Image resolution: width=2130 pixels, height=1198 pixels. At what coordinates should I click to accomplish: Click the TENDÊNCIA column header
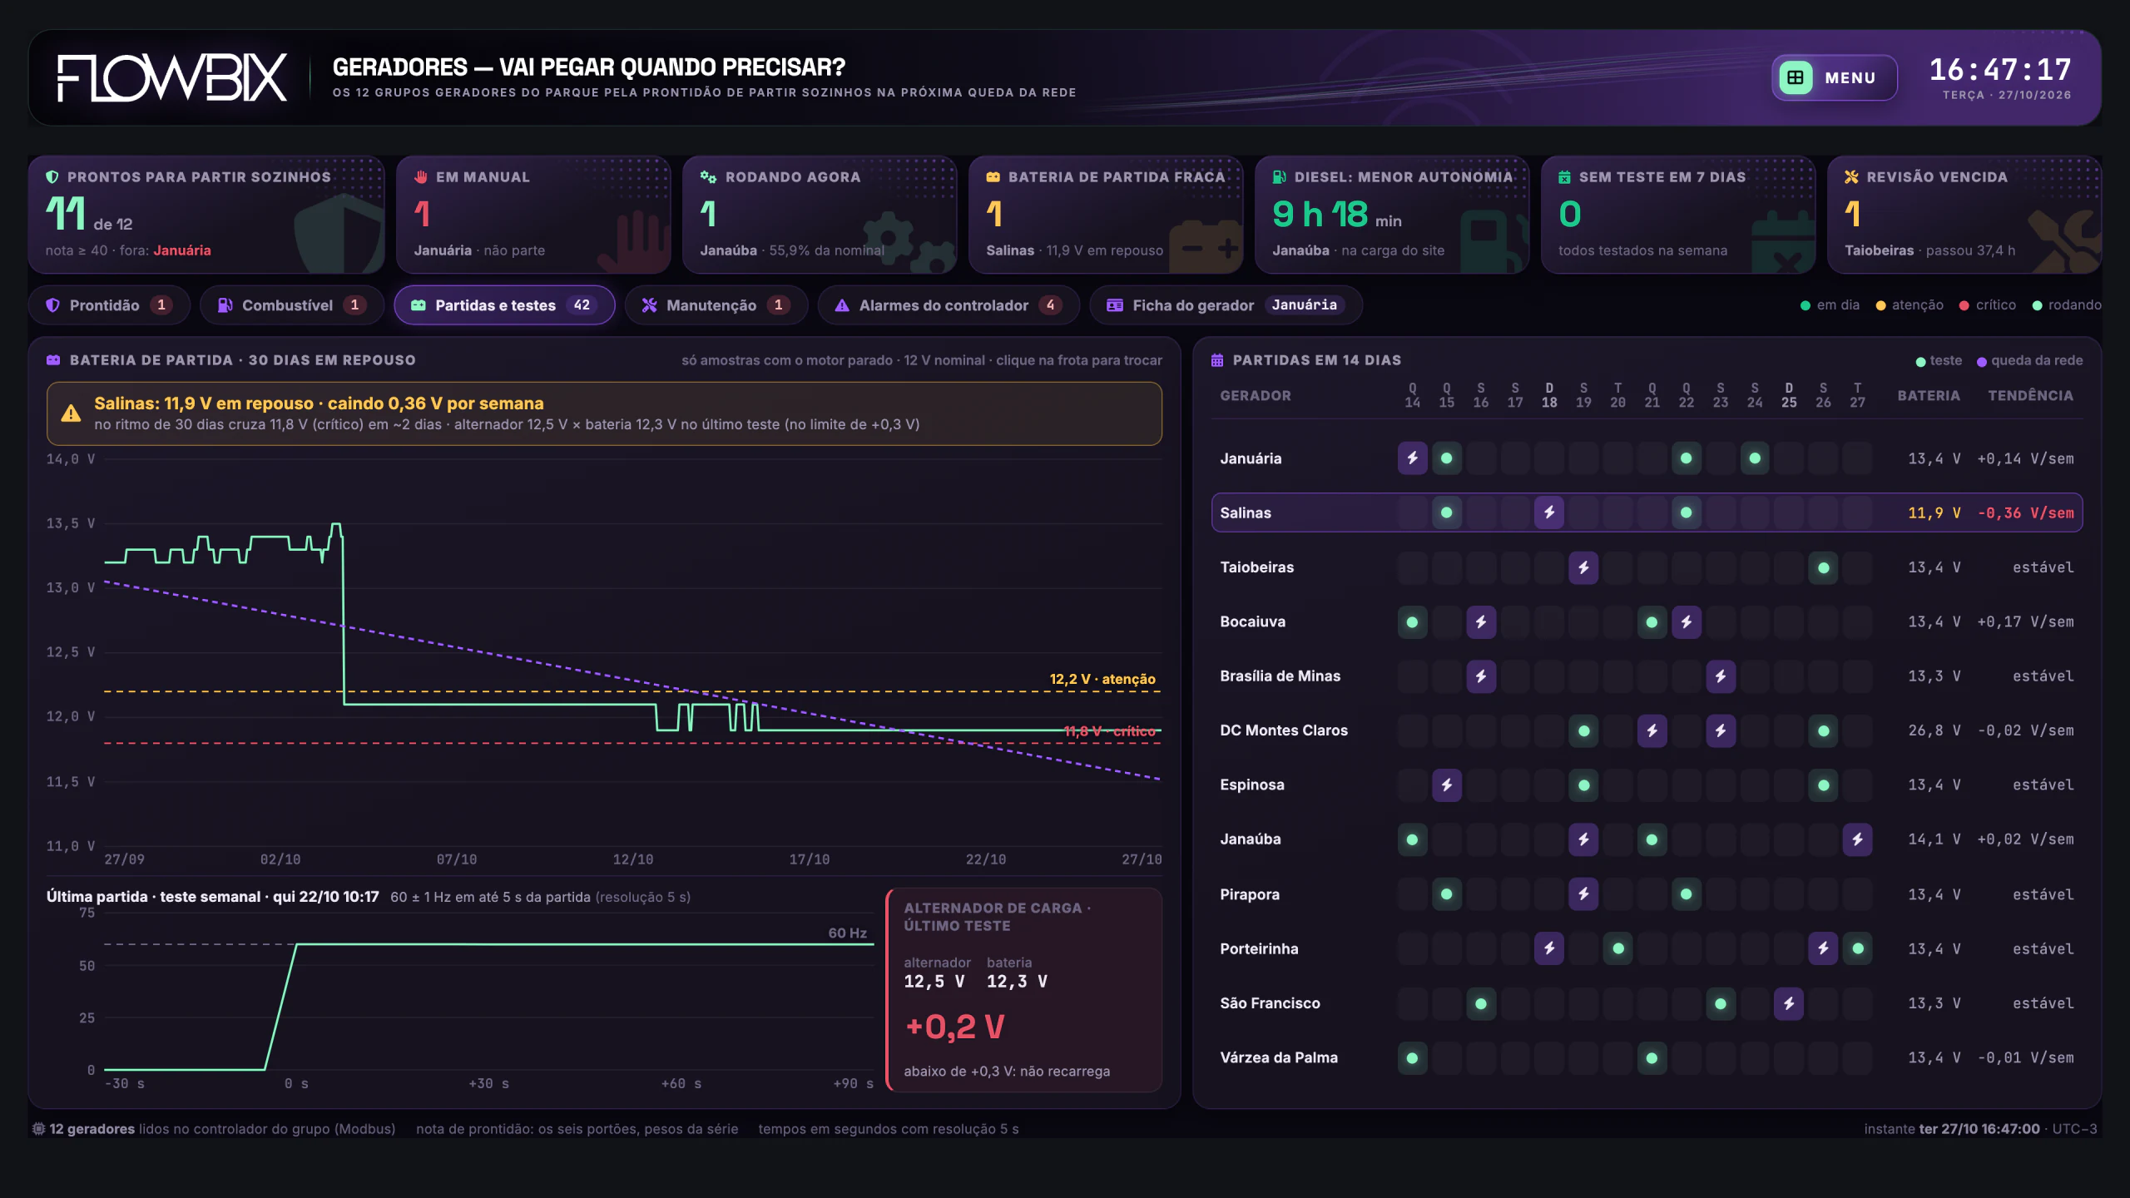(2030, 396)
